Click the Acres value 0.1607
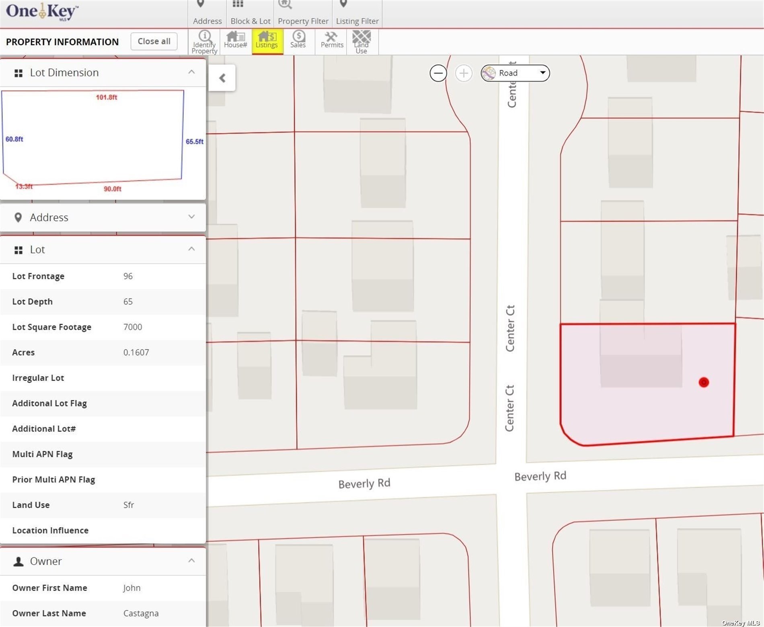The image size is (764, 627). tap(136, 352)
